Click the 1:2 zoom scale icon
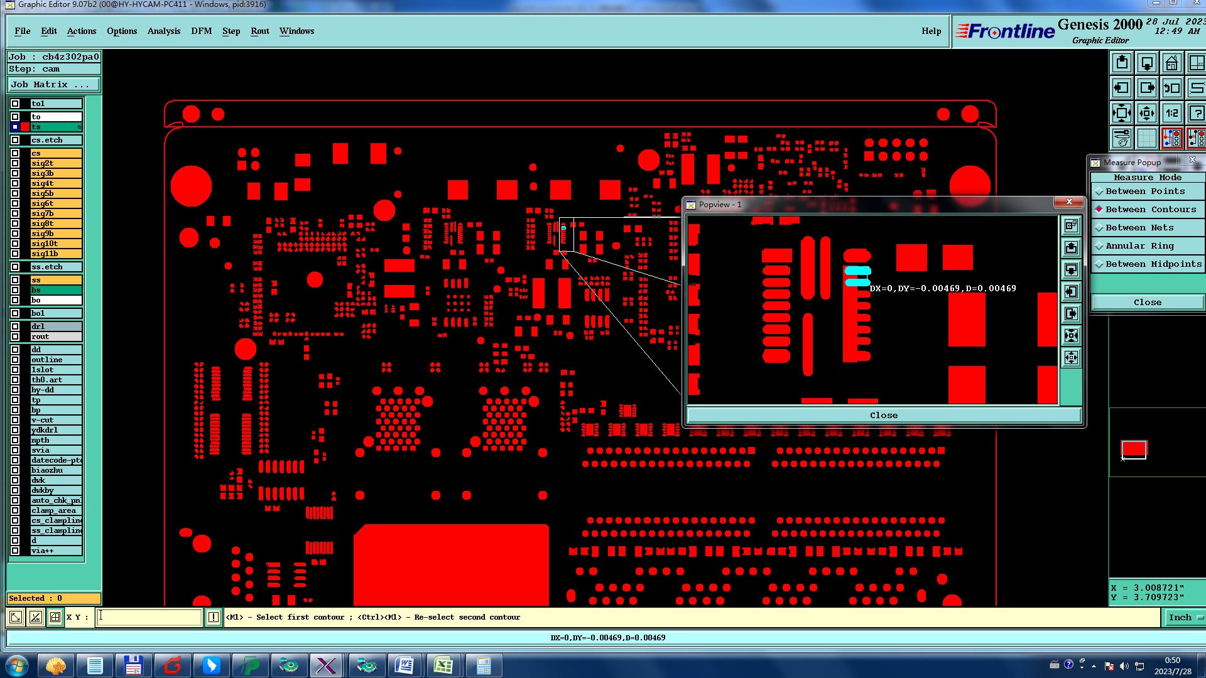Viewport: 1206px width, 678px height. coord(1171,114)
